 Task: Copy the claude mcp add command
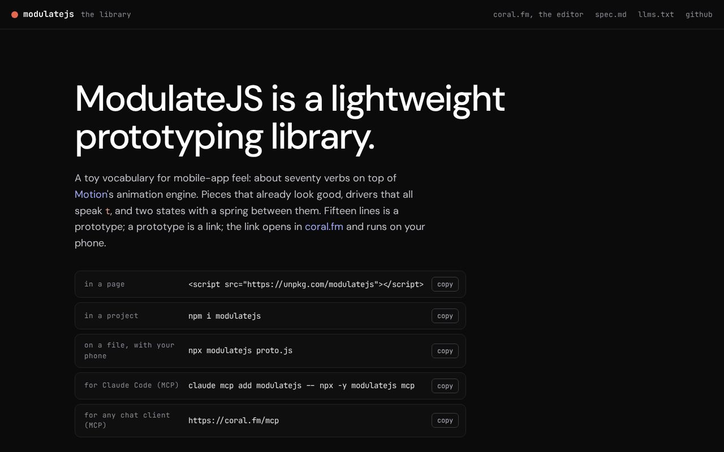[x=445, y=386]
